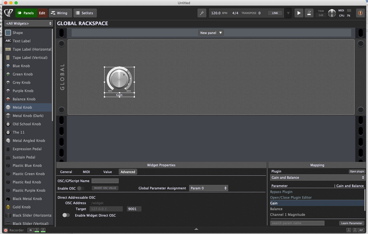Open the Value properties tab
368x234 pixels.
point(107,172)
